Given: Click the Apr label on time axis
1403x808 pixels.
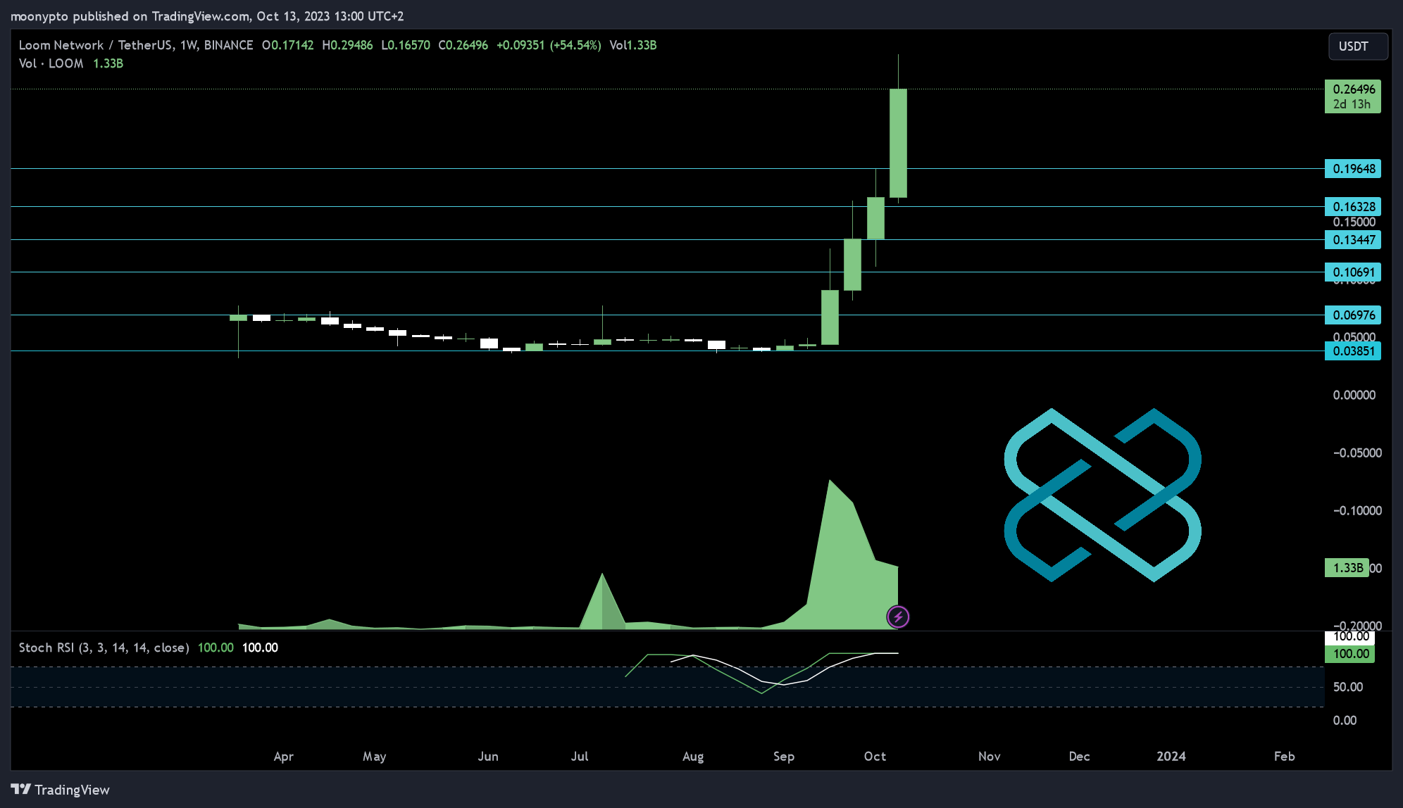Looking at the screenshot, I should (283, 757).
